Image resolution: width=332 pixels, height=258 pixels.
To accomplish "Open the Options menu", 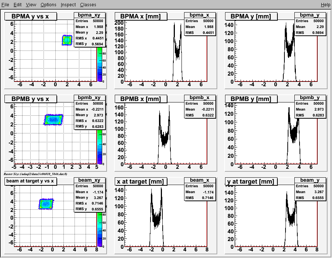I will [x=48, y=5].
